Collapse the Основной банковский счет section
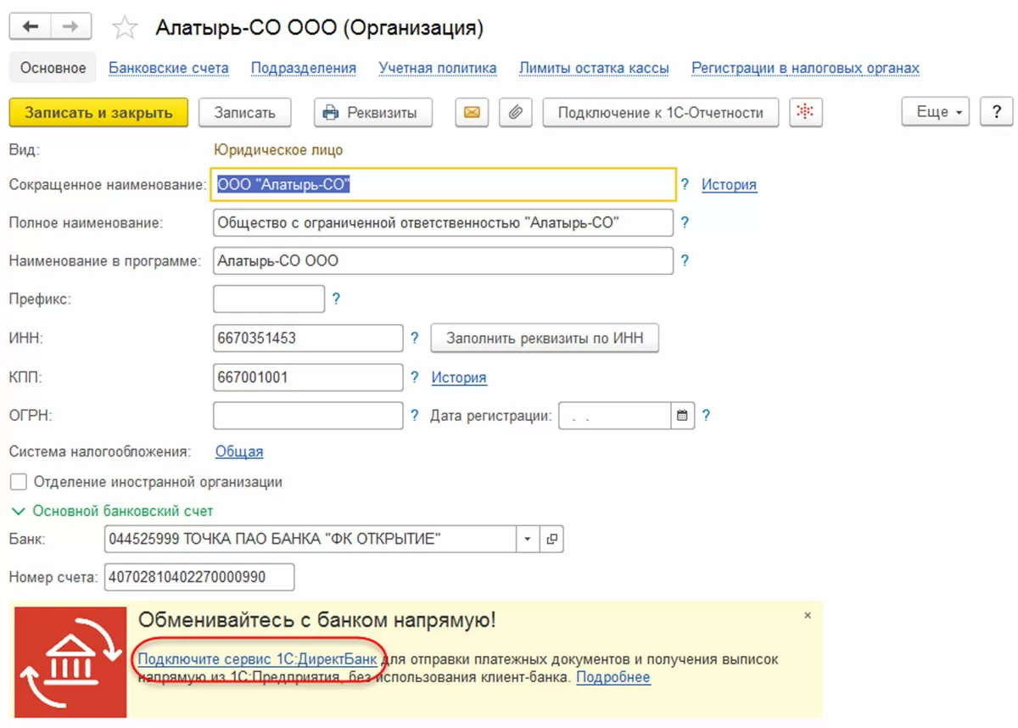Image resolution: width=1018 pixels, height=728 pixels. [17, 512]
